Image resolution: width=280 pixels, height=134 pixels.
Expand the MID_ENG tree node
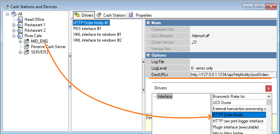coord(20,41)
